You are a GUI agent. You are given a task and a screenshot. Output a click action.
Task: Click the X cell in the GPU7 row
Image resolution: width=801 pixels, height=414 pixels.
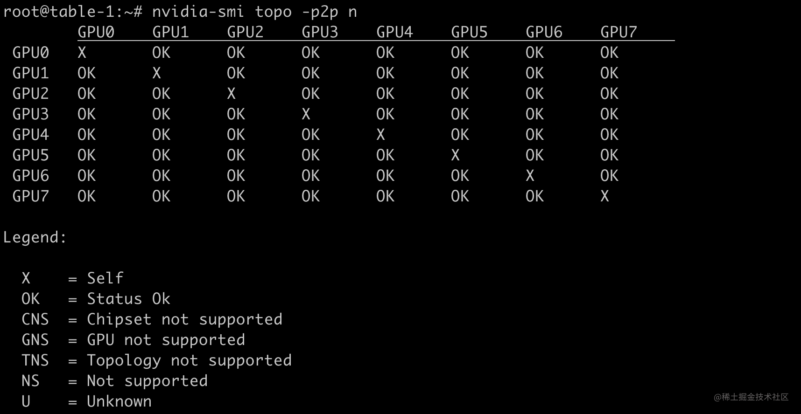[604, 196]
